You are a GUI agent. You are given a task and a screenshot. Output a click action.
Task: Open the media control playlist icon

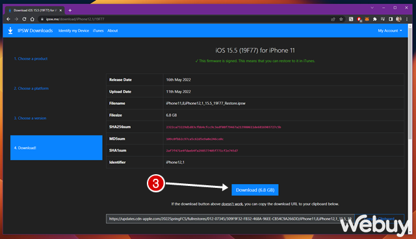point(383,19)
